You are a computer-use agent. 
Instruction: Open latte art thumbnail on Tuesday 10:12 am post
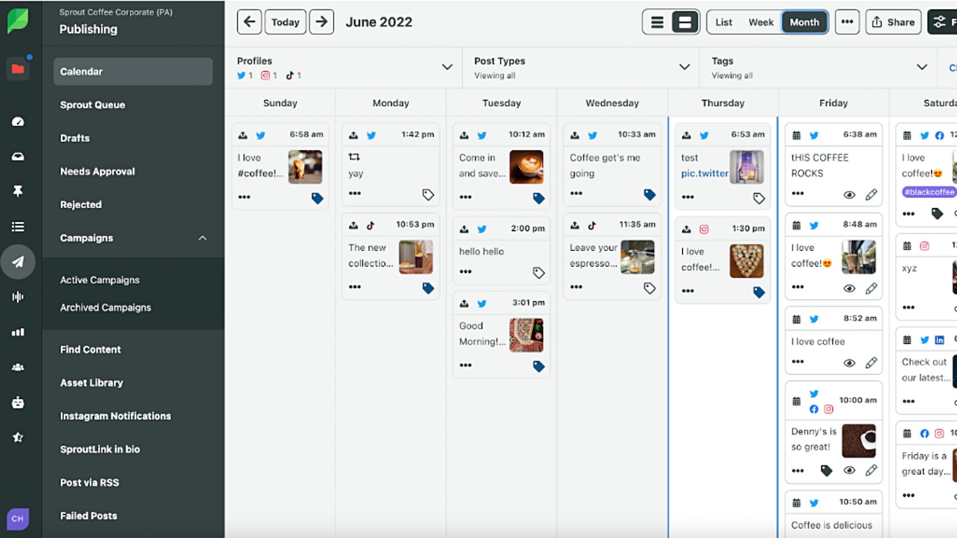526,167
